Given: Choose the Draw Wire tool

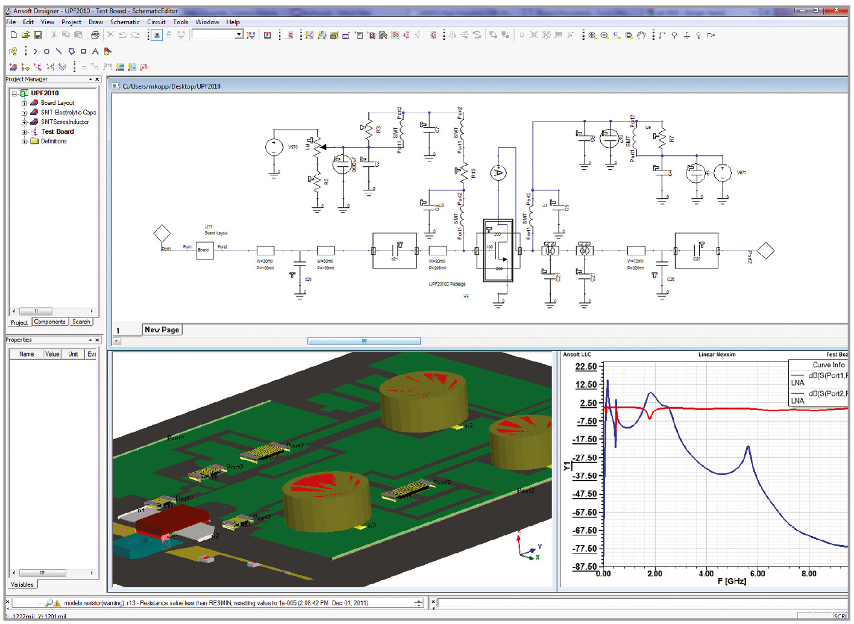Looking at the screenshot, I should coord(662,36).
